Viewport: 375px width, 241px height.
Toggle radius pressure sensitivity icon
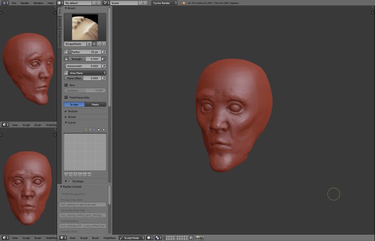[104, 52]
